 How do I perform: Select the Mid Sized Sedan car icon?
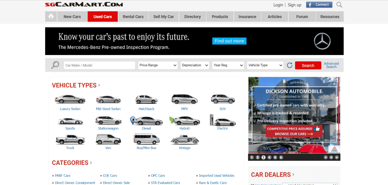108,99
